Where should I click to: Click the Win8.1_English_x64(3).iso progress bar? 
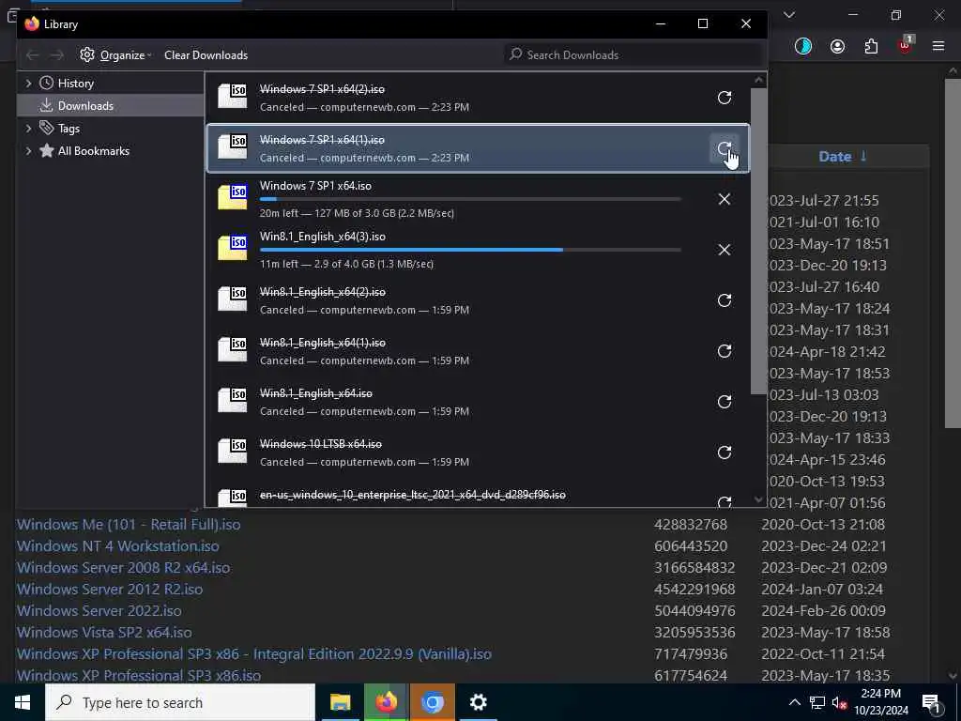coord(470,250)
